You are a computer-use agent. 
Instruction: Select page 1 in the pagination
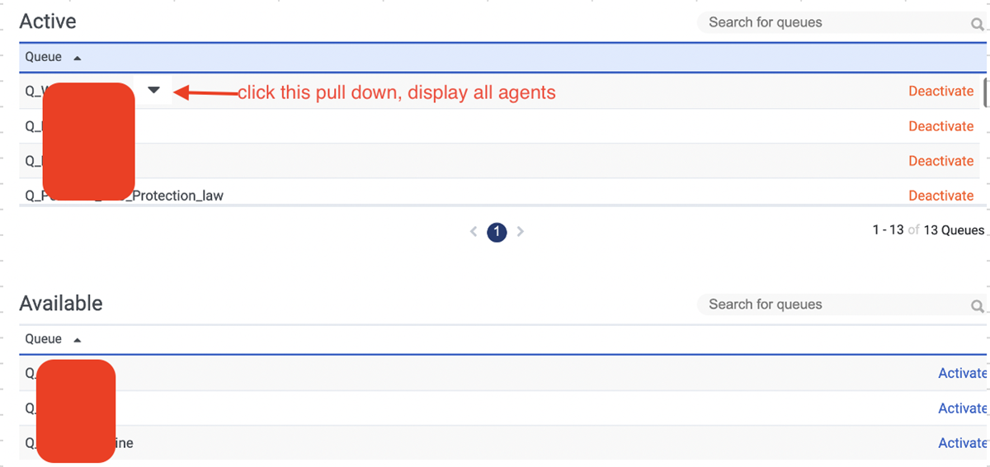click(497, 232)
